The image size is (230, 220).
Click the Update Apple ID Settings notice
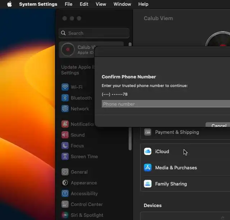[78, 70]
